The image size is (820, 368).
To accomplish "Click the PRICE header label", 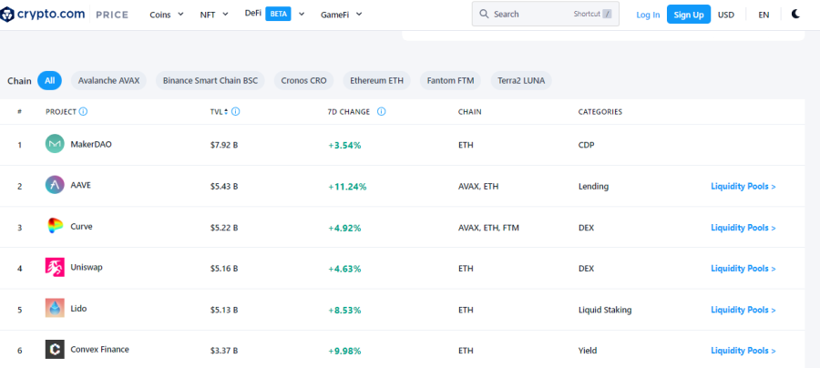I will point(112,15).
